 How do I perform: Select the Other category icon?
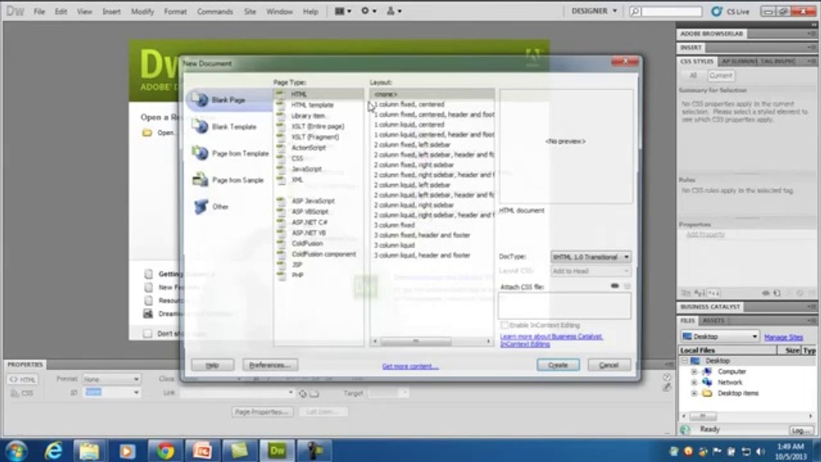click(201, 207)
